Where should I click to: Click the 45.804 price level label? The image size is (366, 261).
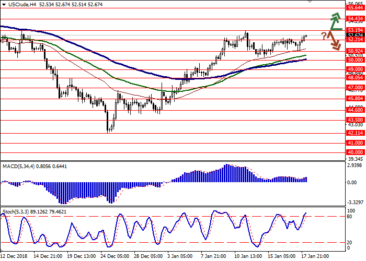[x=355, y=98]
